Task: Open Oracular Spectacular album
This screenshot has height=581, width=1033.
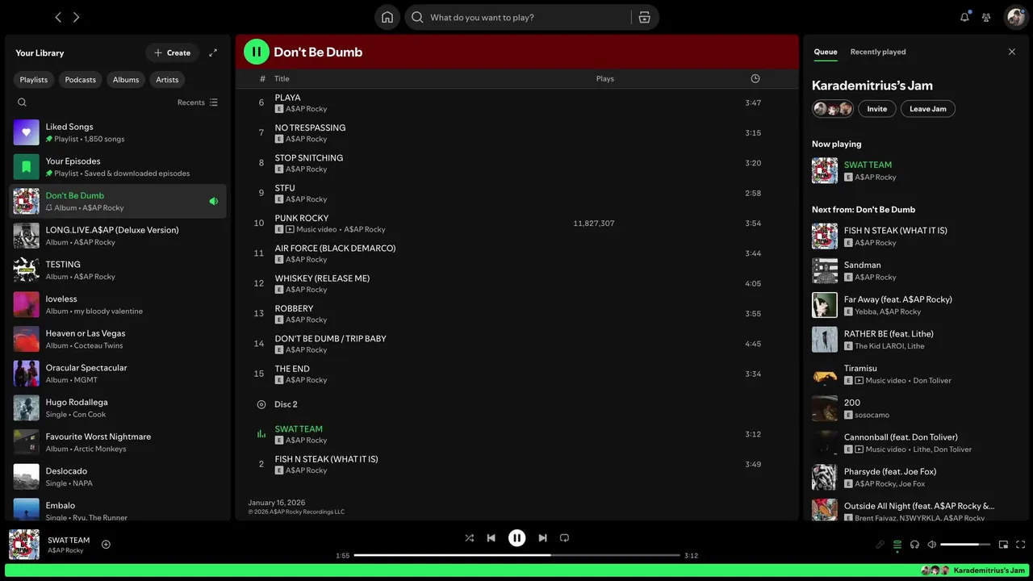Action: (118, 374)
